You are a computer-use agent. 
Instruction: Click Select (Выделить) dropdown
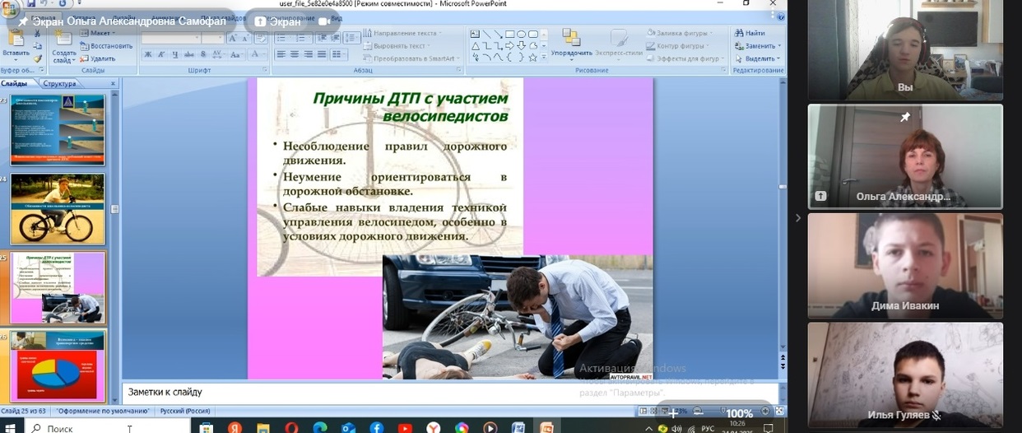point(756,58)
